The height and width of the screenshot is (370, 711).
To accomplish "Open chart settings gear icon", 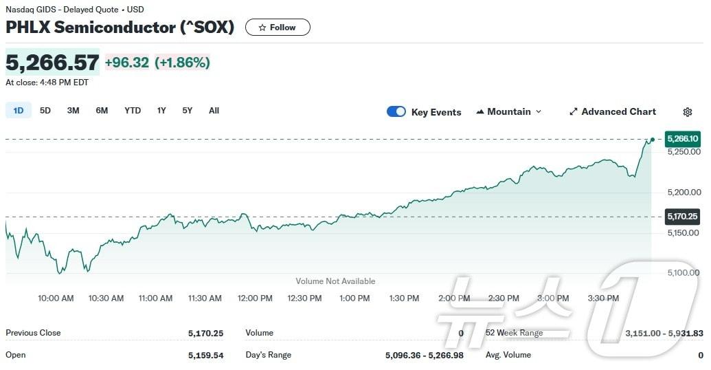I will point(688,112).
